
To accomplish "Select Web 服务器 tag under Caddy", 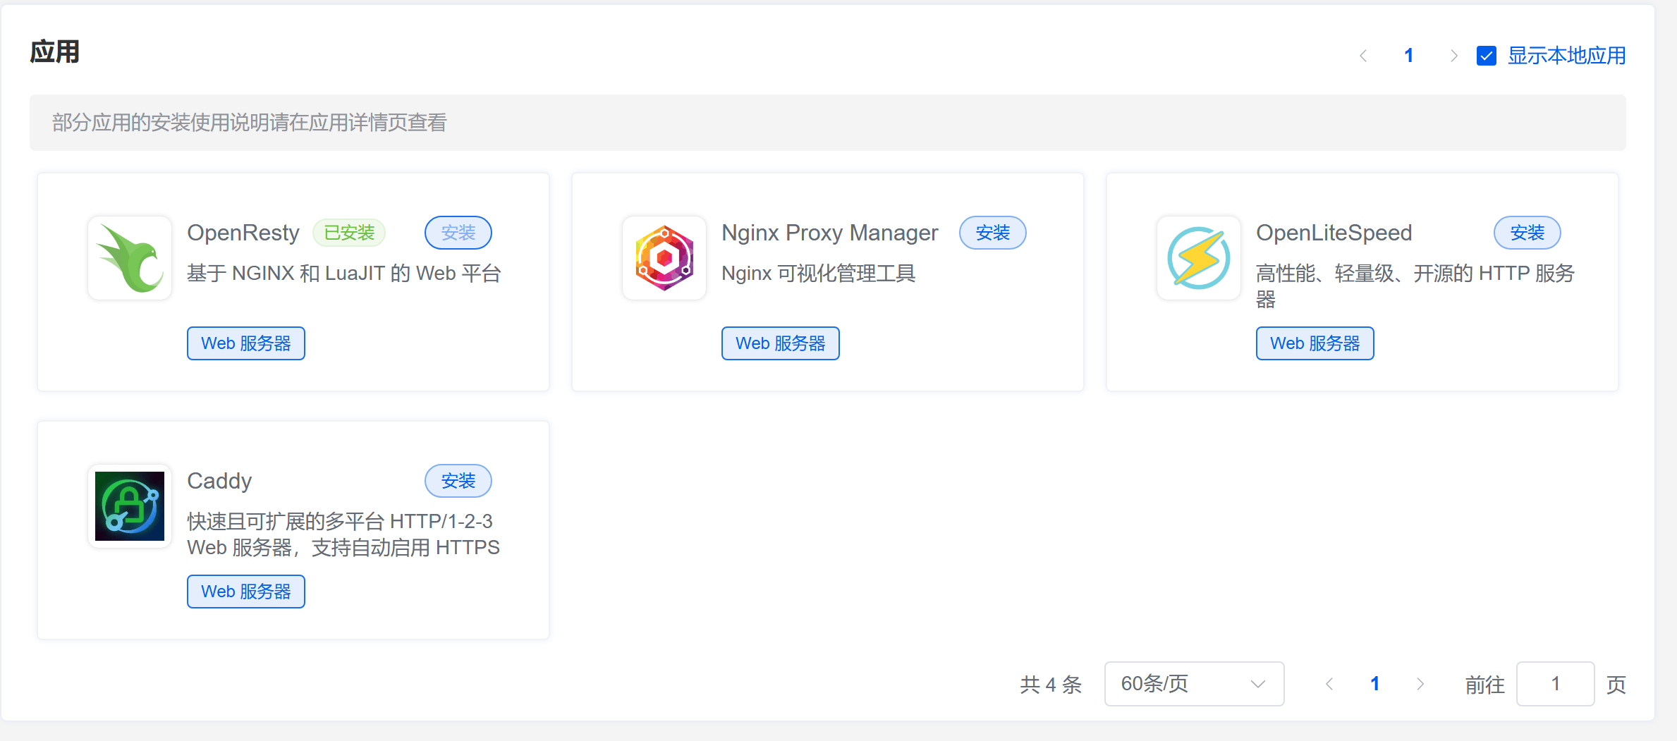I will tap(245, 592).
